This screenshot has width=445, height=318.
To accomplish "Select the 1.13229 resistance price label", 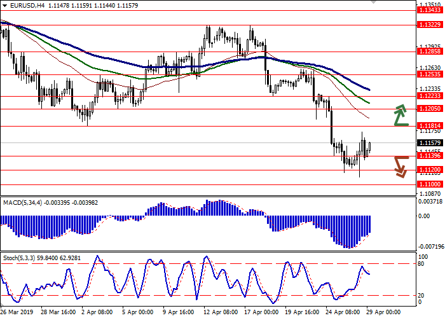I will tap(430, 25).
